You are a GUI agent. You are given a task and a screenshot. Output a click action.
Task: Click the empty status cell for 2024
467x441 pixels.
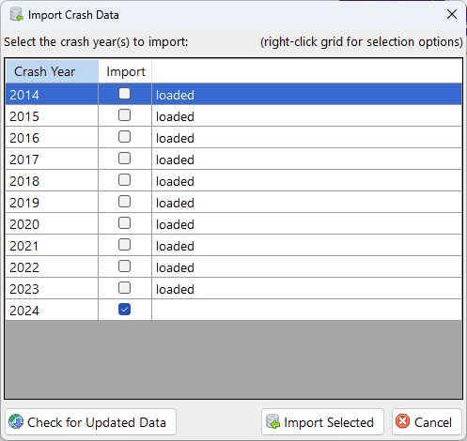tap(307, 310)
